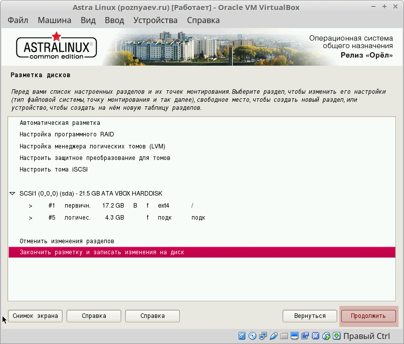Click the Вернуться button
This screenshot has width=404, height=344.
coord(310,316)
